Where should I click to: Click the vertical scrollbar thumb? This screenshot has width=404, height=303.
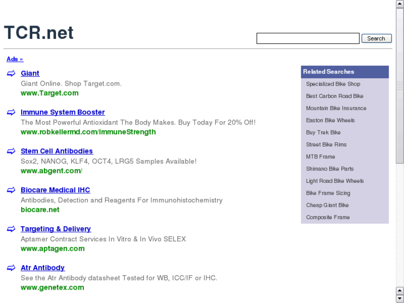pyautogui.click(x=400, y=86)
